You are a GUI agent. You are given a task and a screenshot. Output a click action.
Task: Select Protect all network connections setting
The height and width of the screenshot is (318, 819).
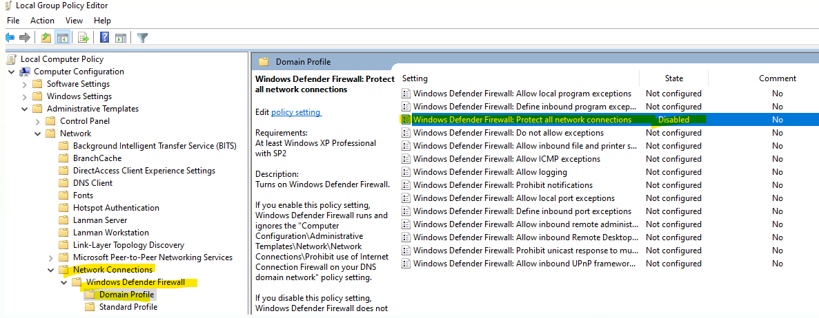pos(522,120)
